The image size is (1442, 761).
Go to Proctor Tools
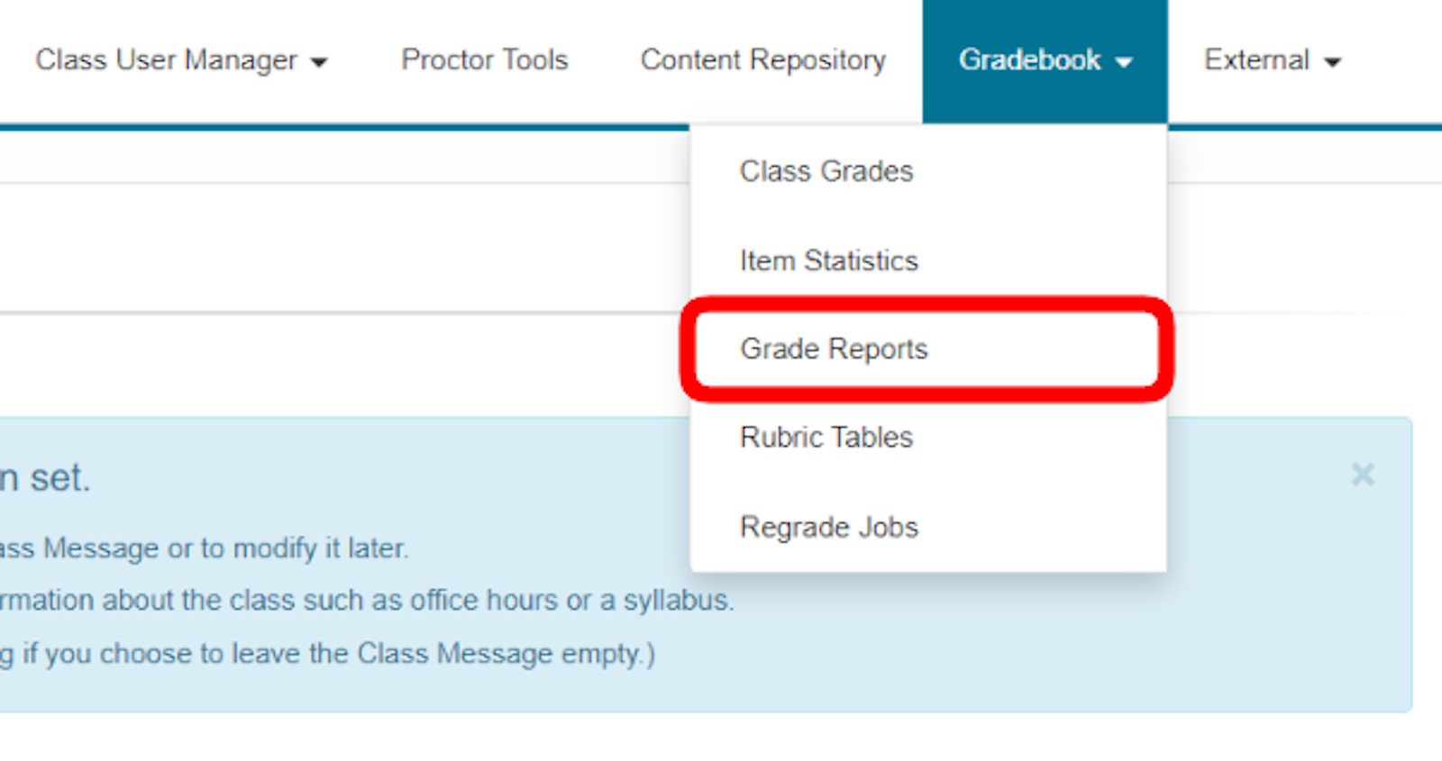tap(484, 60)
